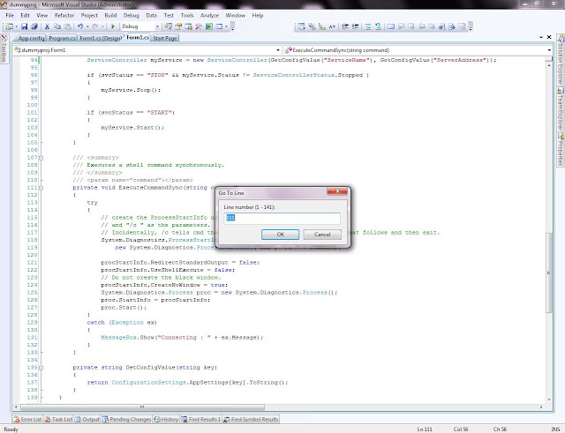This screenshot has height=433, width=565.
Task: Toggle a bookmark on current line
Action: point(391,26)
